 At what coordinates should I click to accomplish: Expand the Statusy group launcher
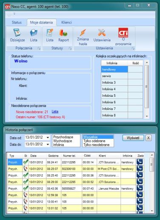coord(70,48)
